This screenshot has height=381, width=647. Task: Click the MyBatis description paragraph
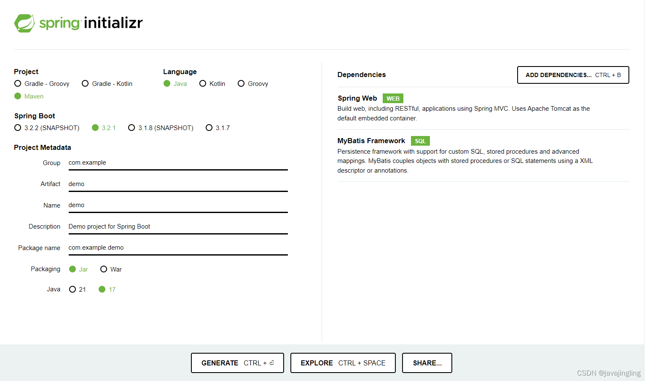465,161
